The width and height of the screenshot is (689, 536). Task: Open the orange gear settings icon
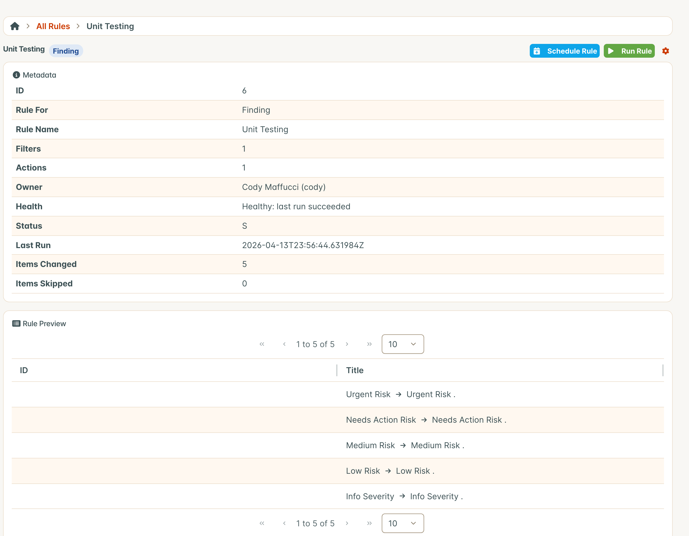666,51
